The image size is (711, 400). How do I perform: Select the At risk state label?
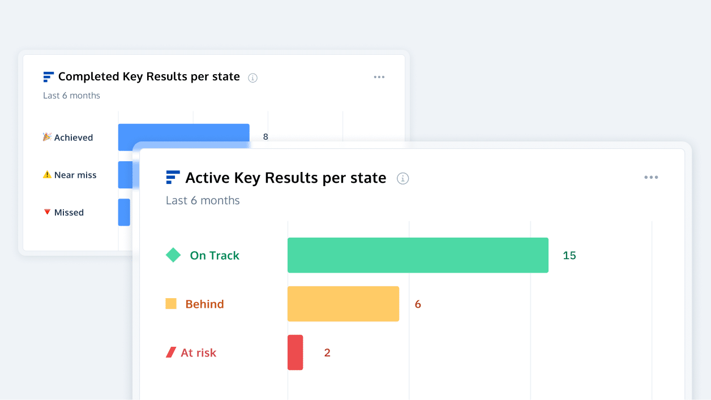click(198, 353)
